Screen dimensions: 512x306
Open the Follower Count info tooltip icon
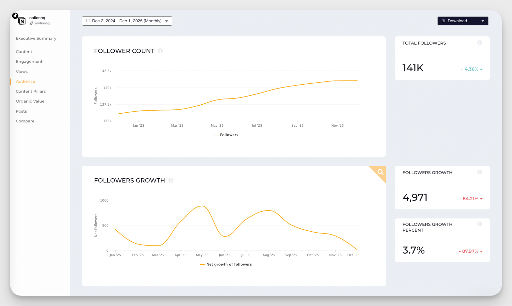pyautogui.click(x=161, y=51)
